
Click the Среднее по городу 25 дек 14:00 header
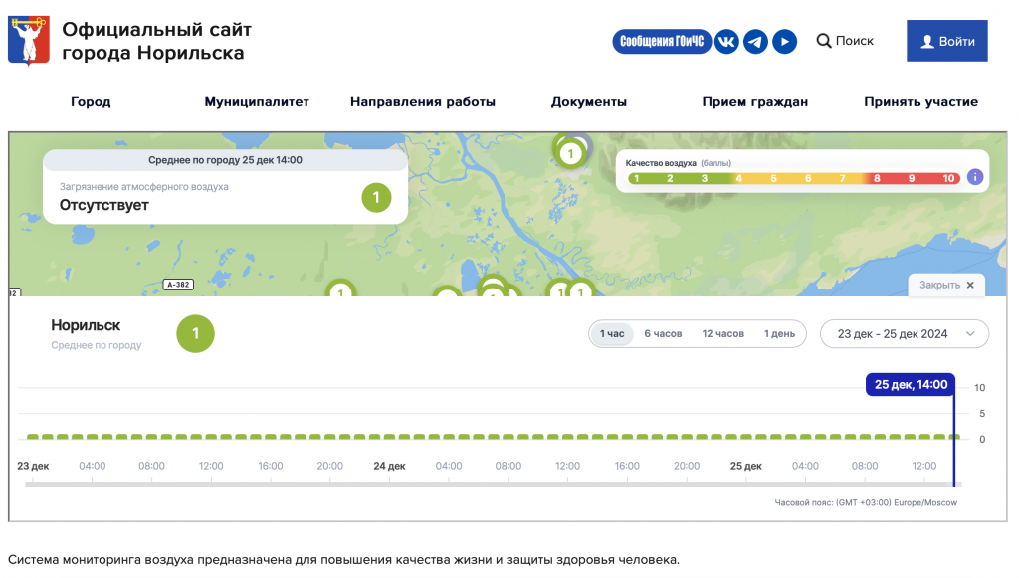[x=225, y=160]
